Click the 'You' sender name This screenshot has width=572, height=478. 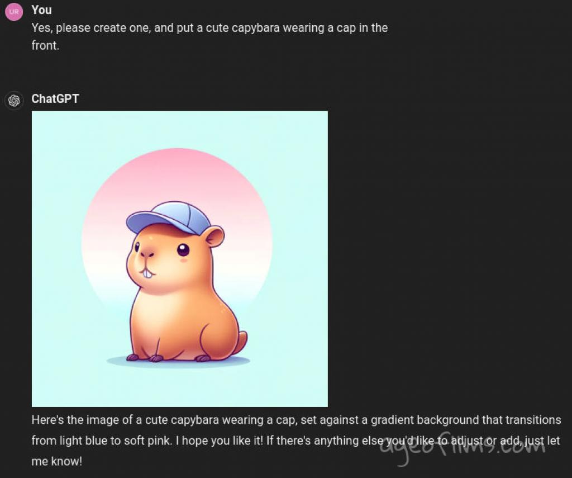click(x=41, y=10)
